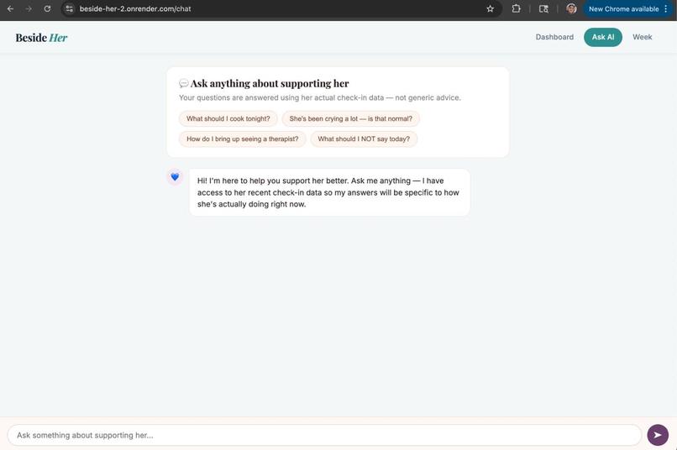Image resolution: width=677 pixels, height=450 pixels.
Task: Select the Ask AI tab
Action: pos(603,37)
